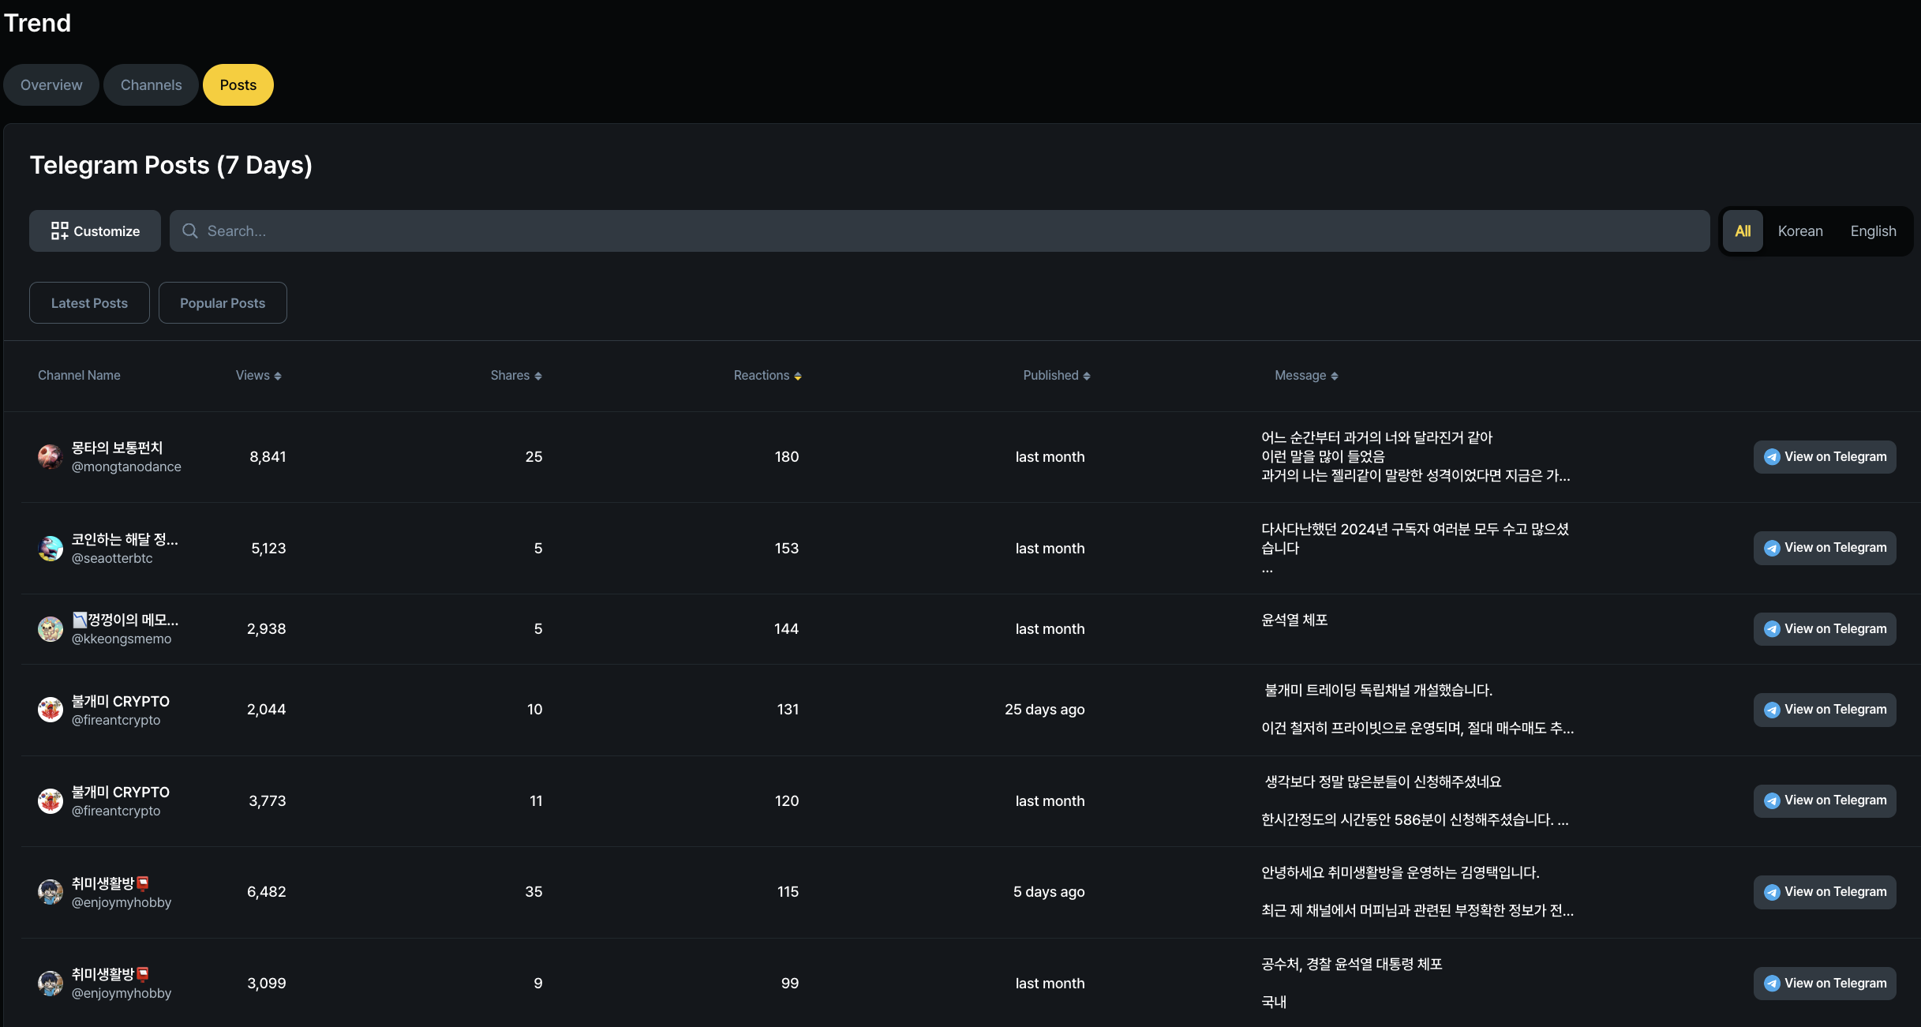Sort by Published column arrows
Image resolution: width=1921 pixels, height=1027 pixels.
pyautogui.click(x=1087, y=377)
